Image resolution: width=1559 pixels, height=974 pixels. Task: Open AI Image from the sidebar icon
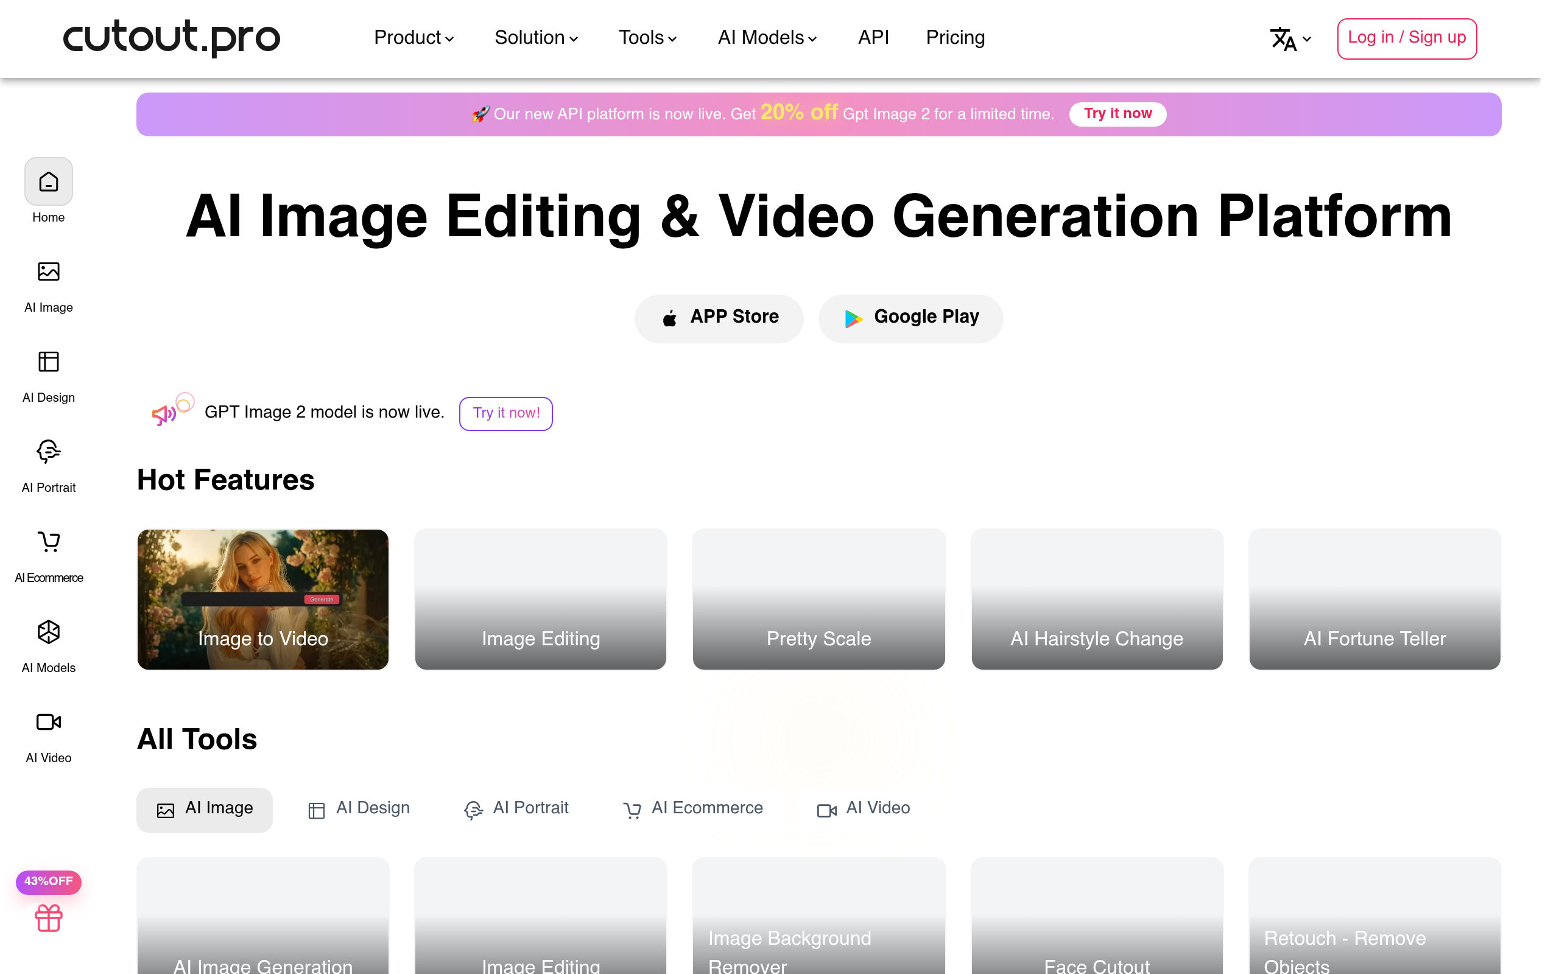48,272
